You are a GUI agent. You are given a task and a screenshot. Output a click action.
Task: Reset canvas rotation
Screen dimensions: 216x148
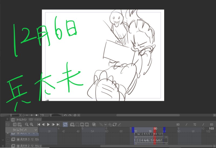tap(75, 115)
